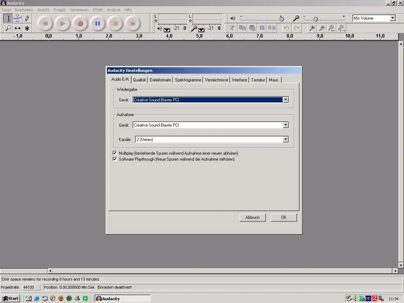
Task: Confirm settings with the OK button
Action: [x=284, y=217]
